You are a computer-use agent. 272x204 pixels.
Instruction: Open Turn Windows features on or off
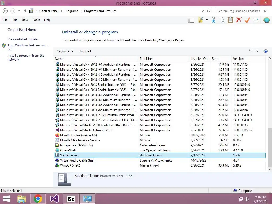pyautogui.click(x=28, y=47)
